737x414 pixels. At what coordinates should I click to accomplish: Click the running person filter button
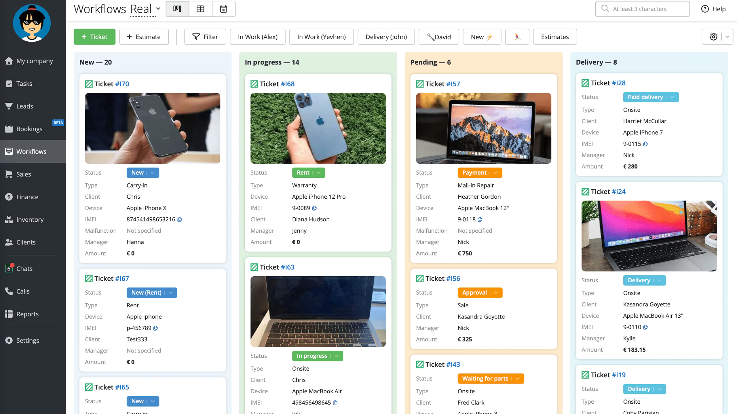click(x=517, y=37)
